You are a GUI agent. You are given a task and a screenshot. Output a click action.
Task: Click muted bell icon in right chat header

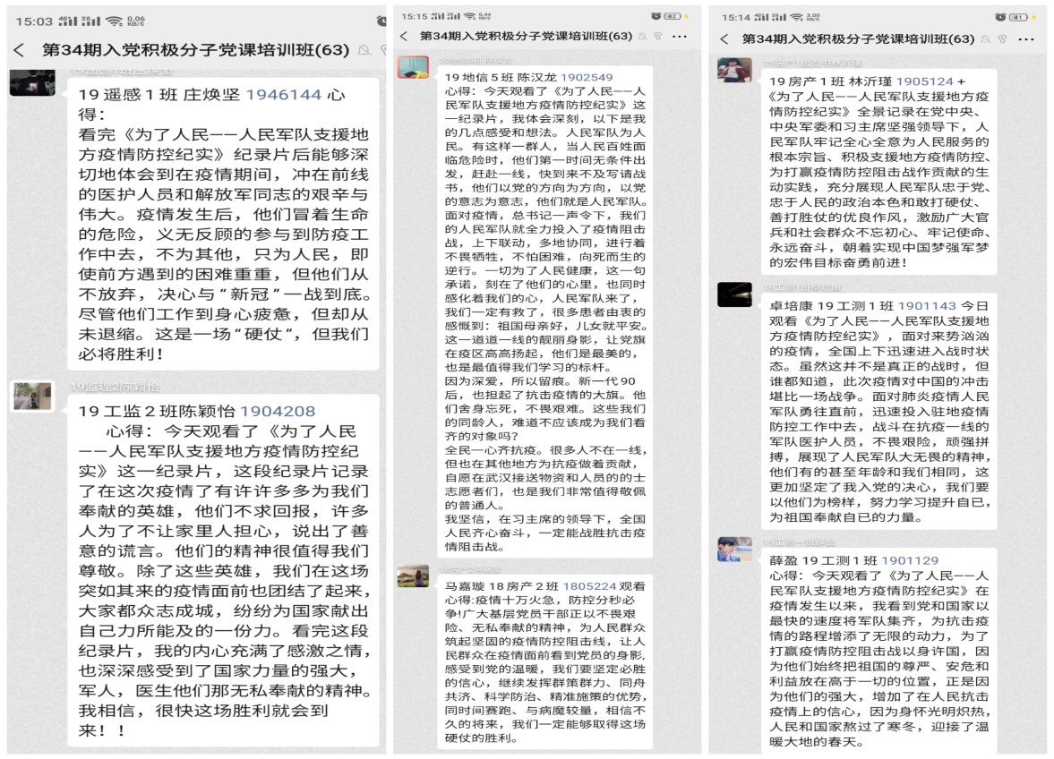click(x=985, y=39)
